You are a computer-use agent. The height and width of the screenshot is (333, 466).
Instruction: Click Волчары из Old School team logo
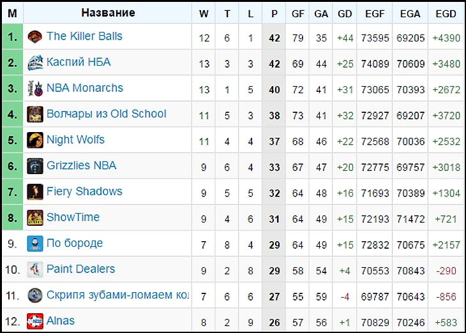click(35, 114)
